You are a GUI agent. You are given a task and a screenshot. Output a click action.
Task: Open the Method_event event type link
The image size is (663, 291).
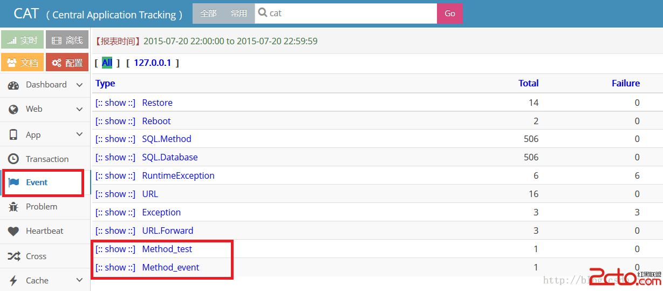(170, 267)
